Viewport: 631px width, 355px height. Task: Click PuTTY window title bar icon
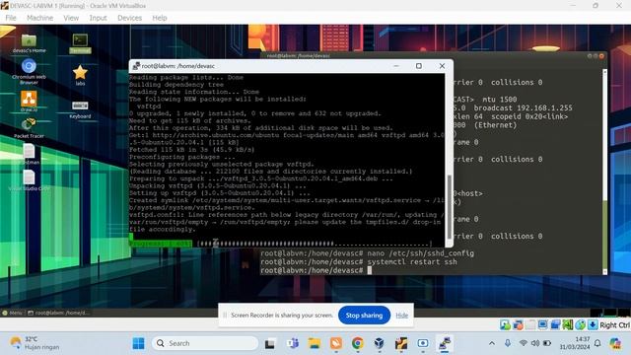click(x=136, y=66)
